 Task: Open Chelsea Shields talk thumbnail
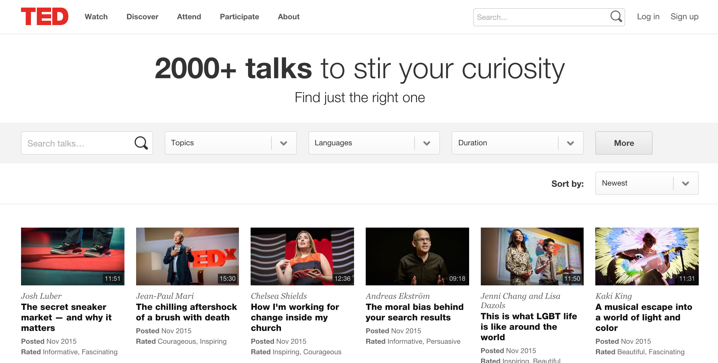point(302,256)
